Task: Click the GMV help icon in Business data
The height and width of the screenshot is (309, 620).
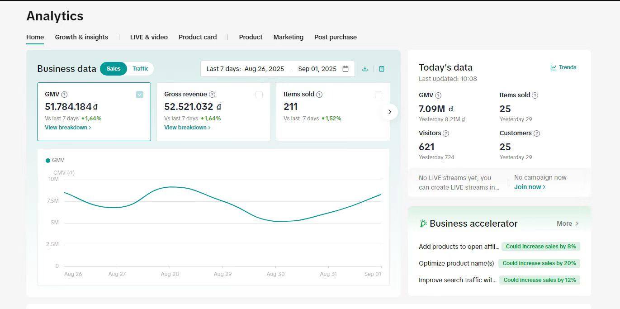Action: (x=64, y=95)
